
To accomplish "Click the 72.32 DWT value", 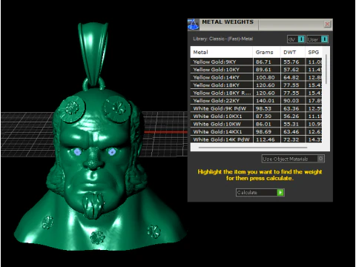I will click(291, 139).
